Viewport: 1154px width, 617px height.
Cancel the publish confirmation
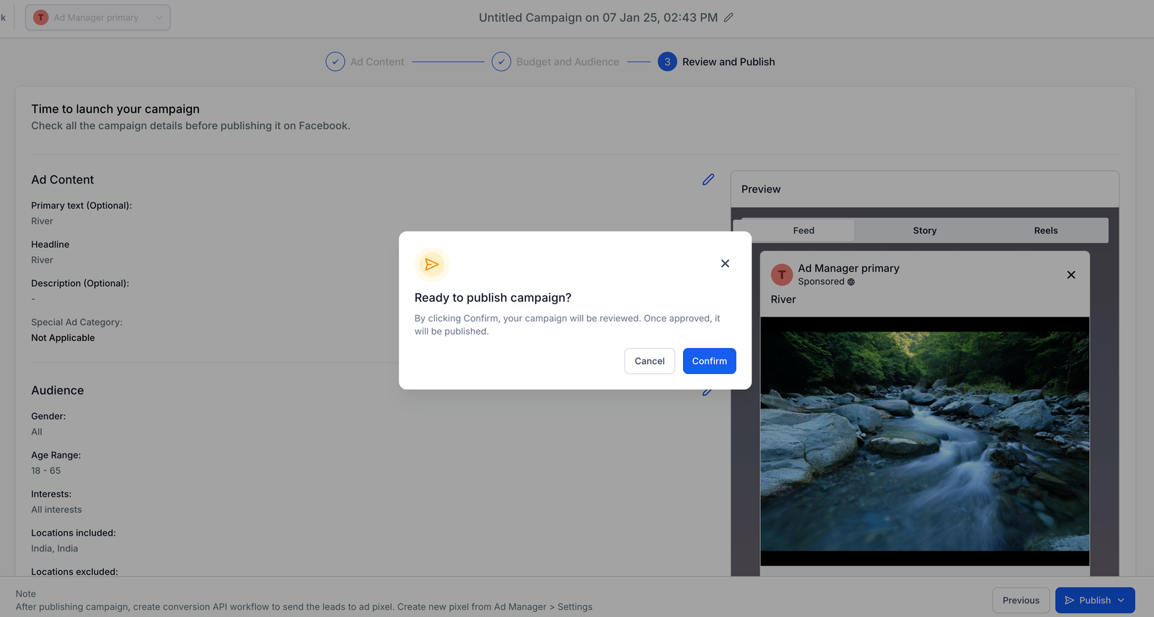tap(649, 361)
